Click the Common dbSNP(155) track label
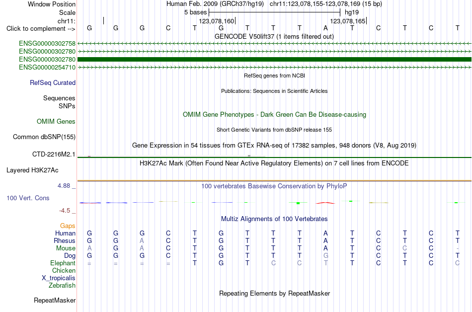The width and height of the screenshot is (472, 312). (44, 137)
